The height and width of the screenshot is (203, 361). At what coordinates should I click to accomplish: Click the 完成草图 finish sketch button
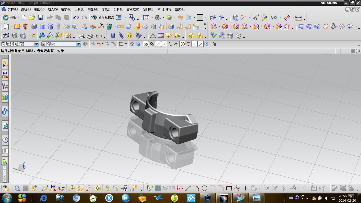click(165, 188)
